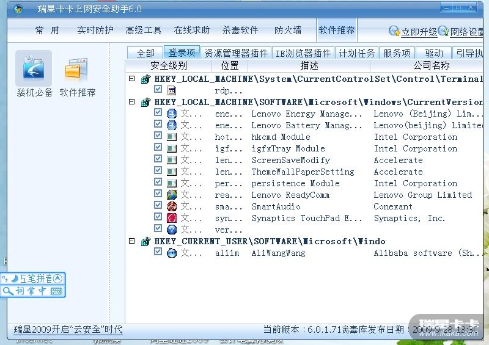Uncheck ThemeWallPaperSetting entry

(x=158, y=170)
